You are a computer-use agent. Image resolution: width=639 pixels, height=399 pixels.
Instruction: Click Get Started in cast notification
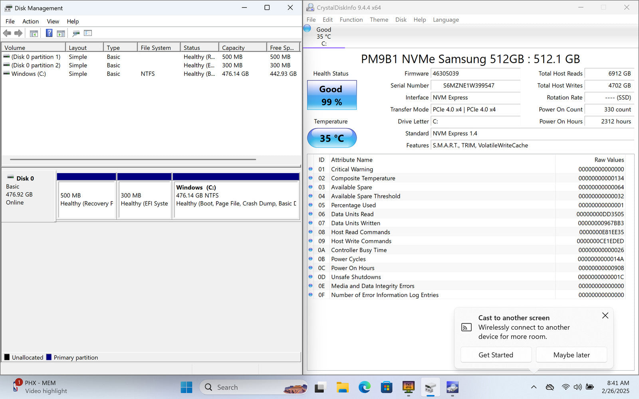(496, 355)
